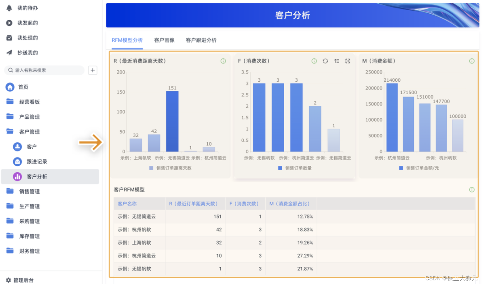Select table row 示例: 无锡简道云
482x284 pixels.
(x=294, y=216)
